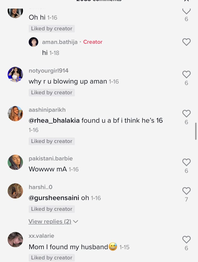Like the "Oh hi" comment

coord(186,11)
